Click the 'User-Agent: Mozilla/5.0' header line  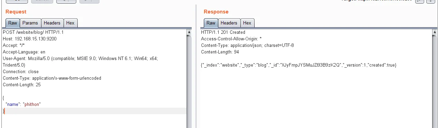pos(80,58)
